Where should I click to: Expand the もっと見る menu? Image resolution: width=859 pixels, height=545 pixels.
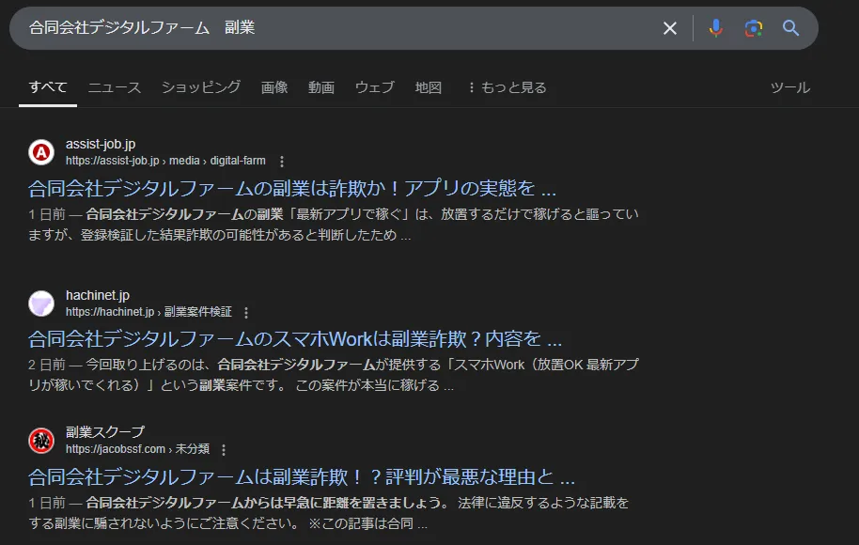[508, 87]
